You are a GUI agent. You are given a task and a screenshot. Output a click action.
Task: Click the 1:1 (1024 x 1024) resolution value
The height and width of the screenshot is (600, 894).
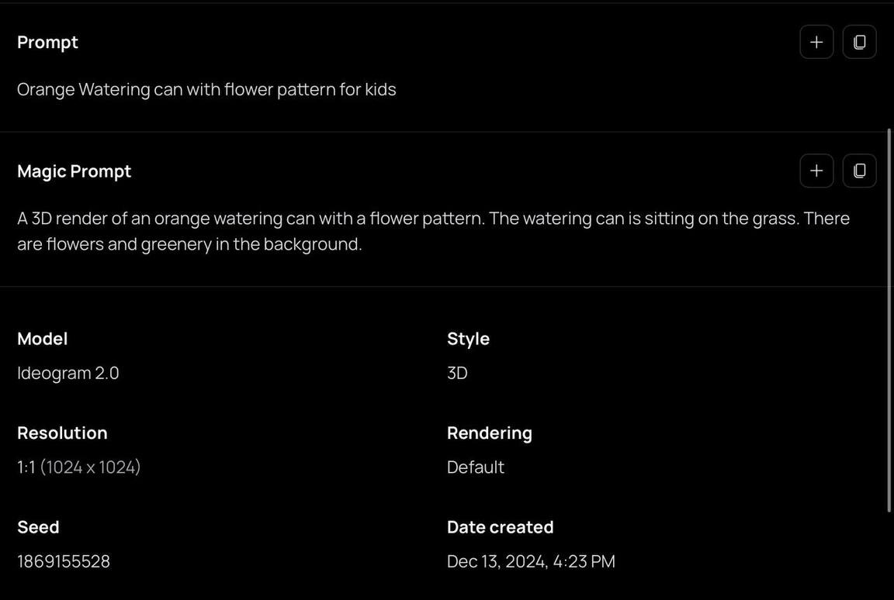click(78, 467)
